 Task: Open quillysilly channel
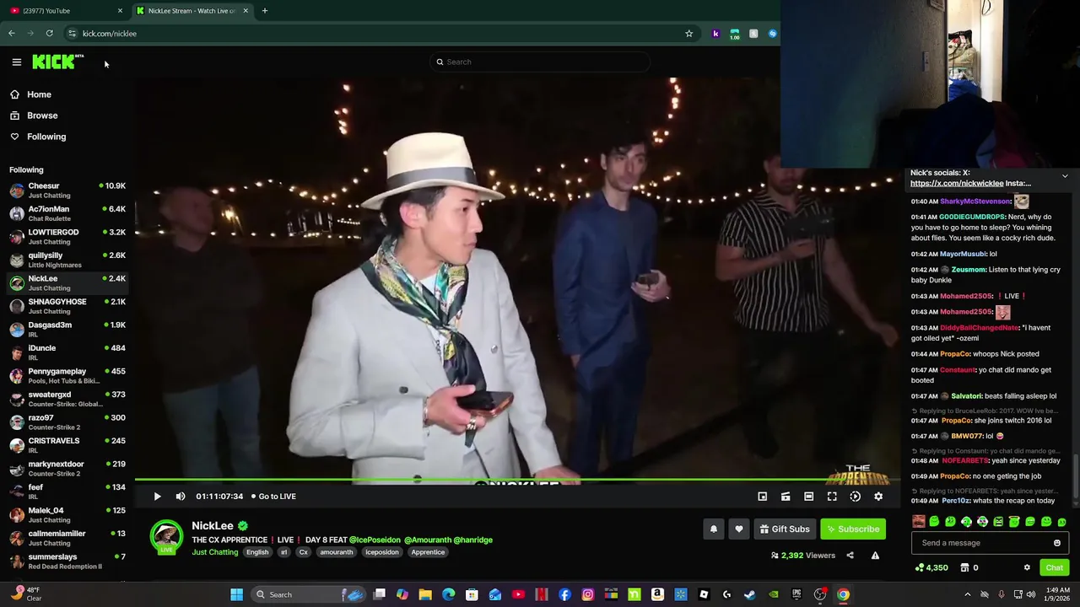(x=66, y=260)
